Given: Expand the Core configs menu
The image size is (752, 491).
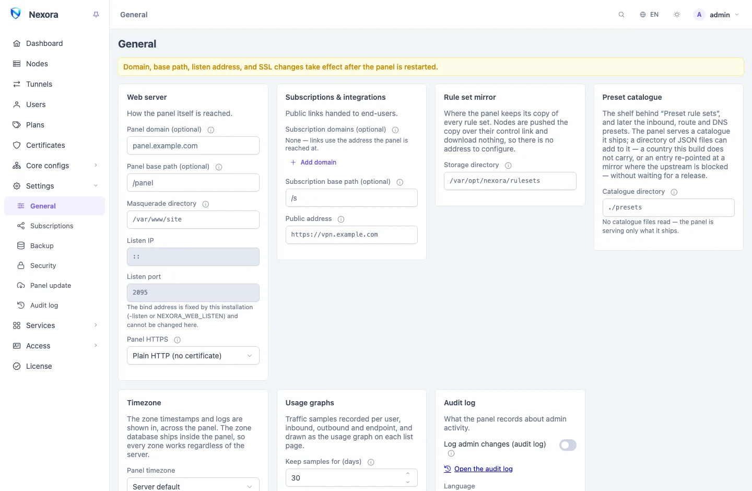Looking at the screenshot, I should pyautogui.click(x=55, y=166).
